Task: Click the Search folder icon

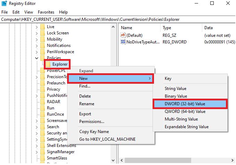Action: coord(43,127)
